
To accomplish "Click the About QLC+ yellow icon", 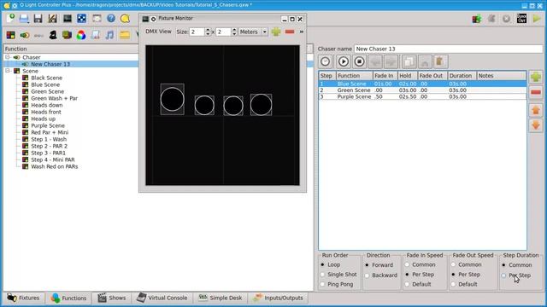I will click(x=125, y=18).
